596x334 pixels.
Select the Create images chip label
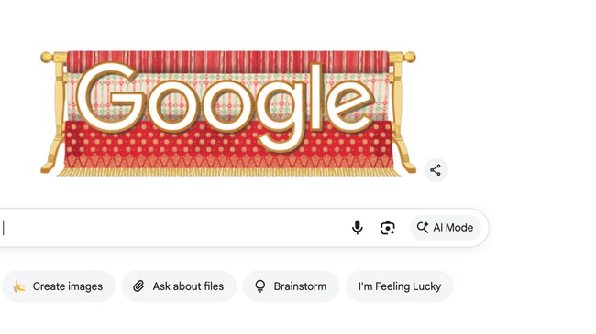(x=68, y=286)
